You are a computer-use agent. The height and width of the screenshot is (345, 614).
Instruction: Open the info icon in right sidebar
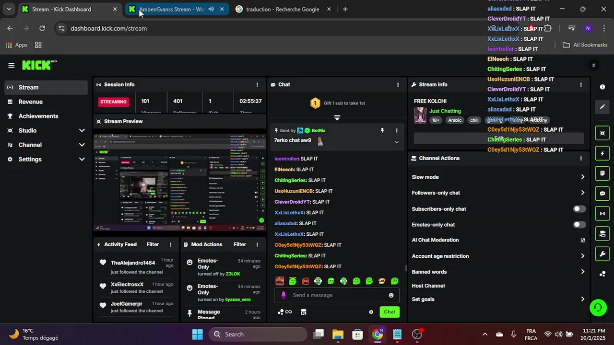[x=602, y=87]
